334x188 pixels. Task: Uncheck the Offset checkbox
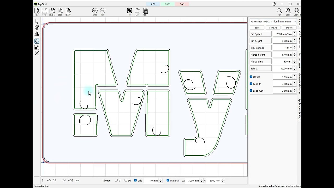251,77
